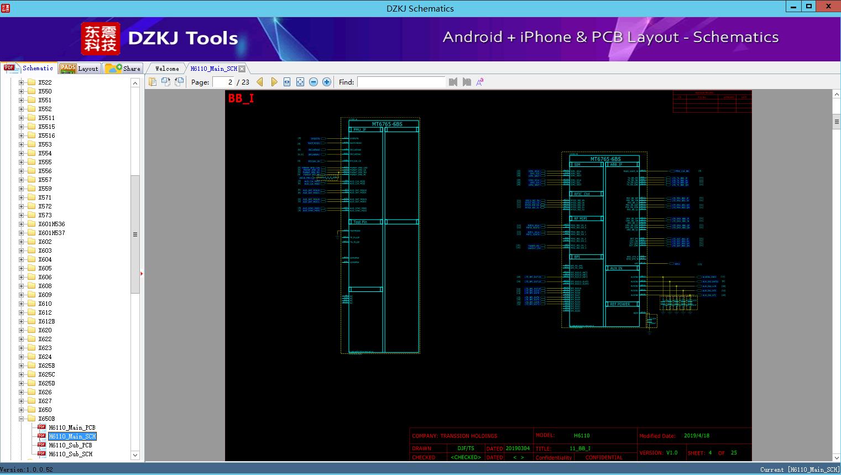Viewport: 841px width, 475px height.
Task: Zoom in with the plus icon
Action: coord(327,82)
